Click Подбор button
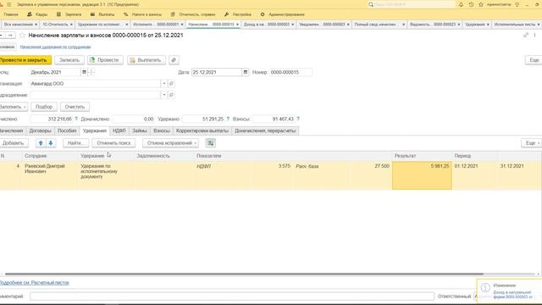The image size is (542, 305). click(x=44, y=107)
